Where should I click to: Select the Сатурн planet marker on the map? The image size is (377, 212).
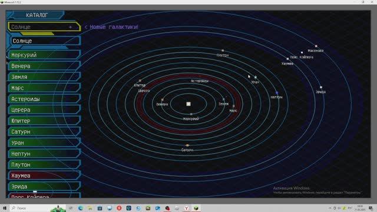[187, 145]
